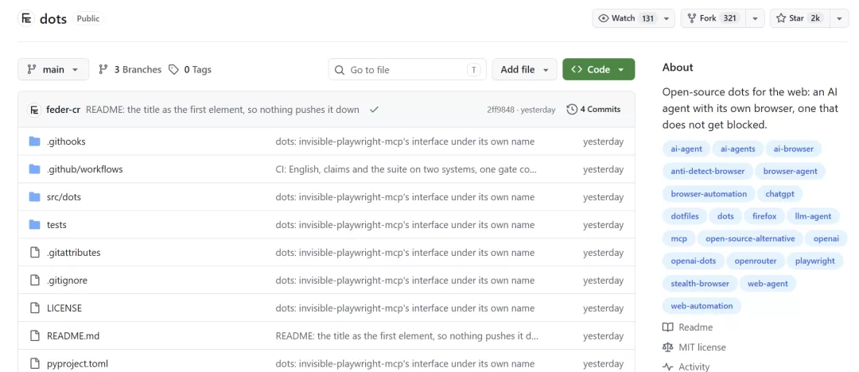This screenshot has width=859, height=372.
Task: Expand the Watch notifications dropdown arrow
Action: point(667,18)
